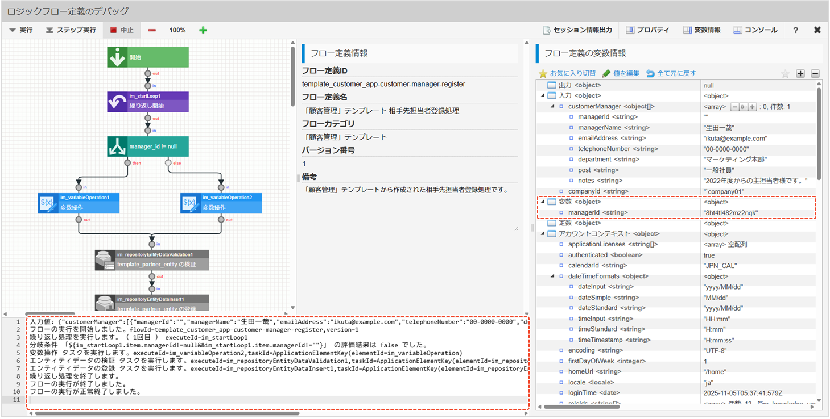This screenshot has width=830, height=419.
Task: Click the 値を編集 edit value link
Action: (x=621, y=73)
